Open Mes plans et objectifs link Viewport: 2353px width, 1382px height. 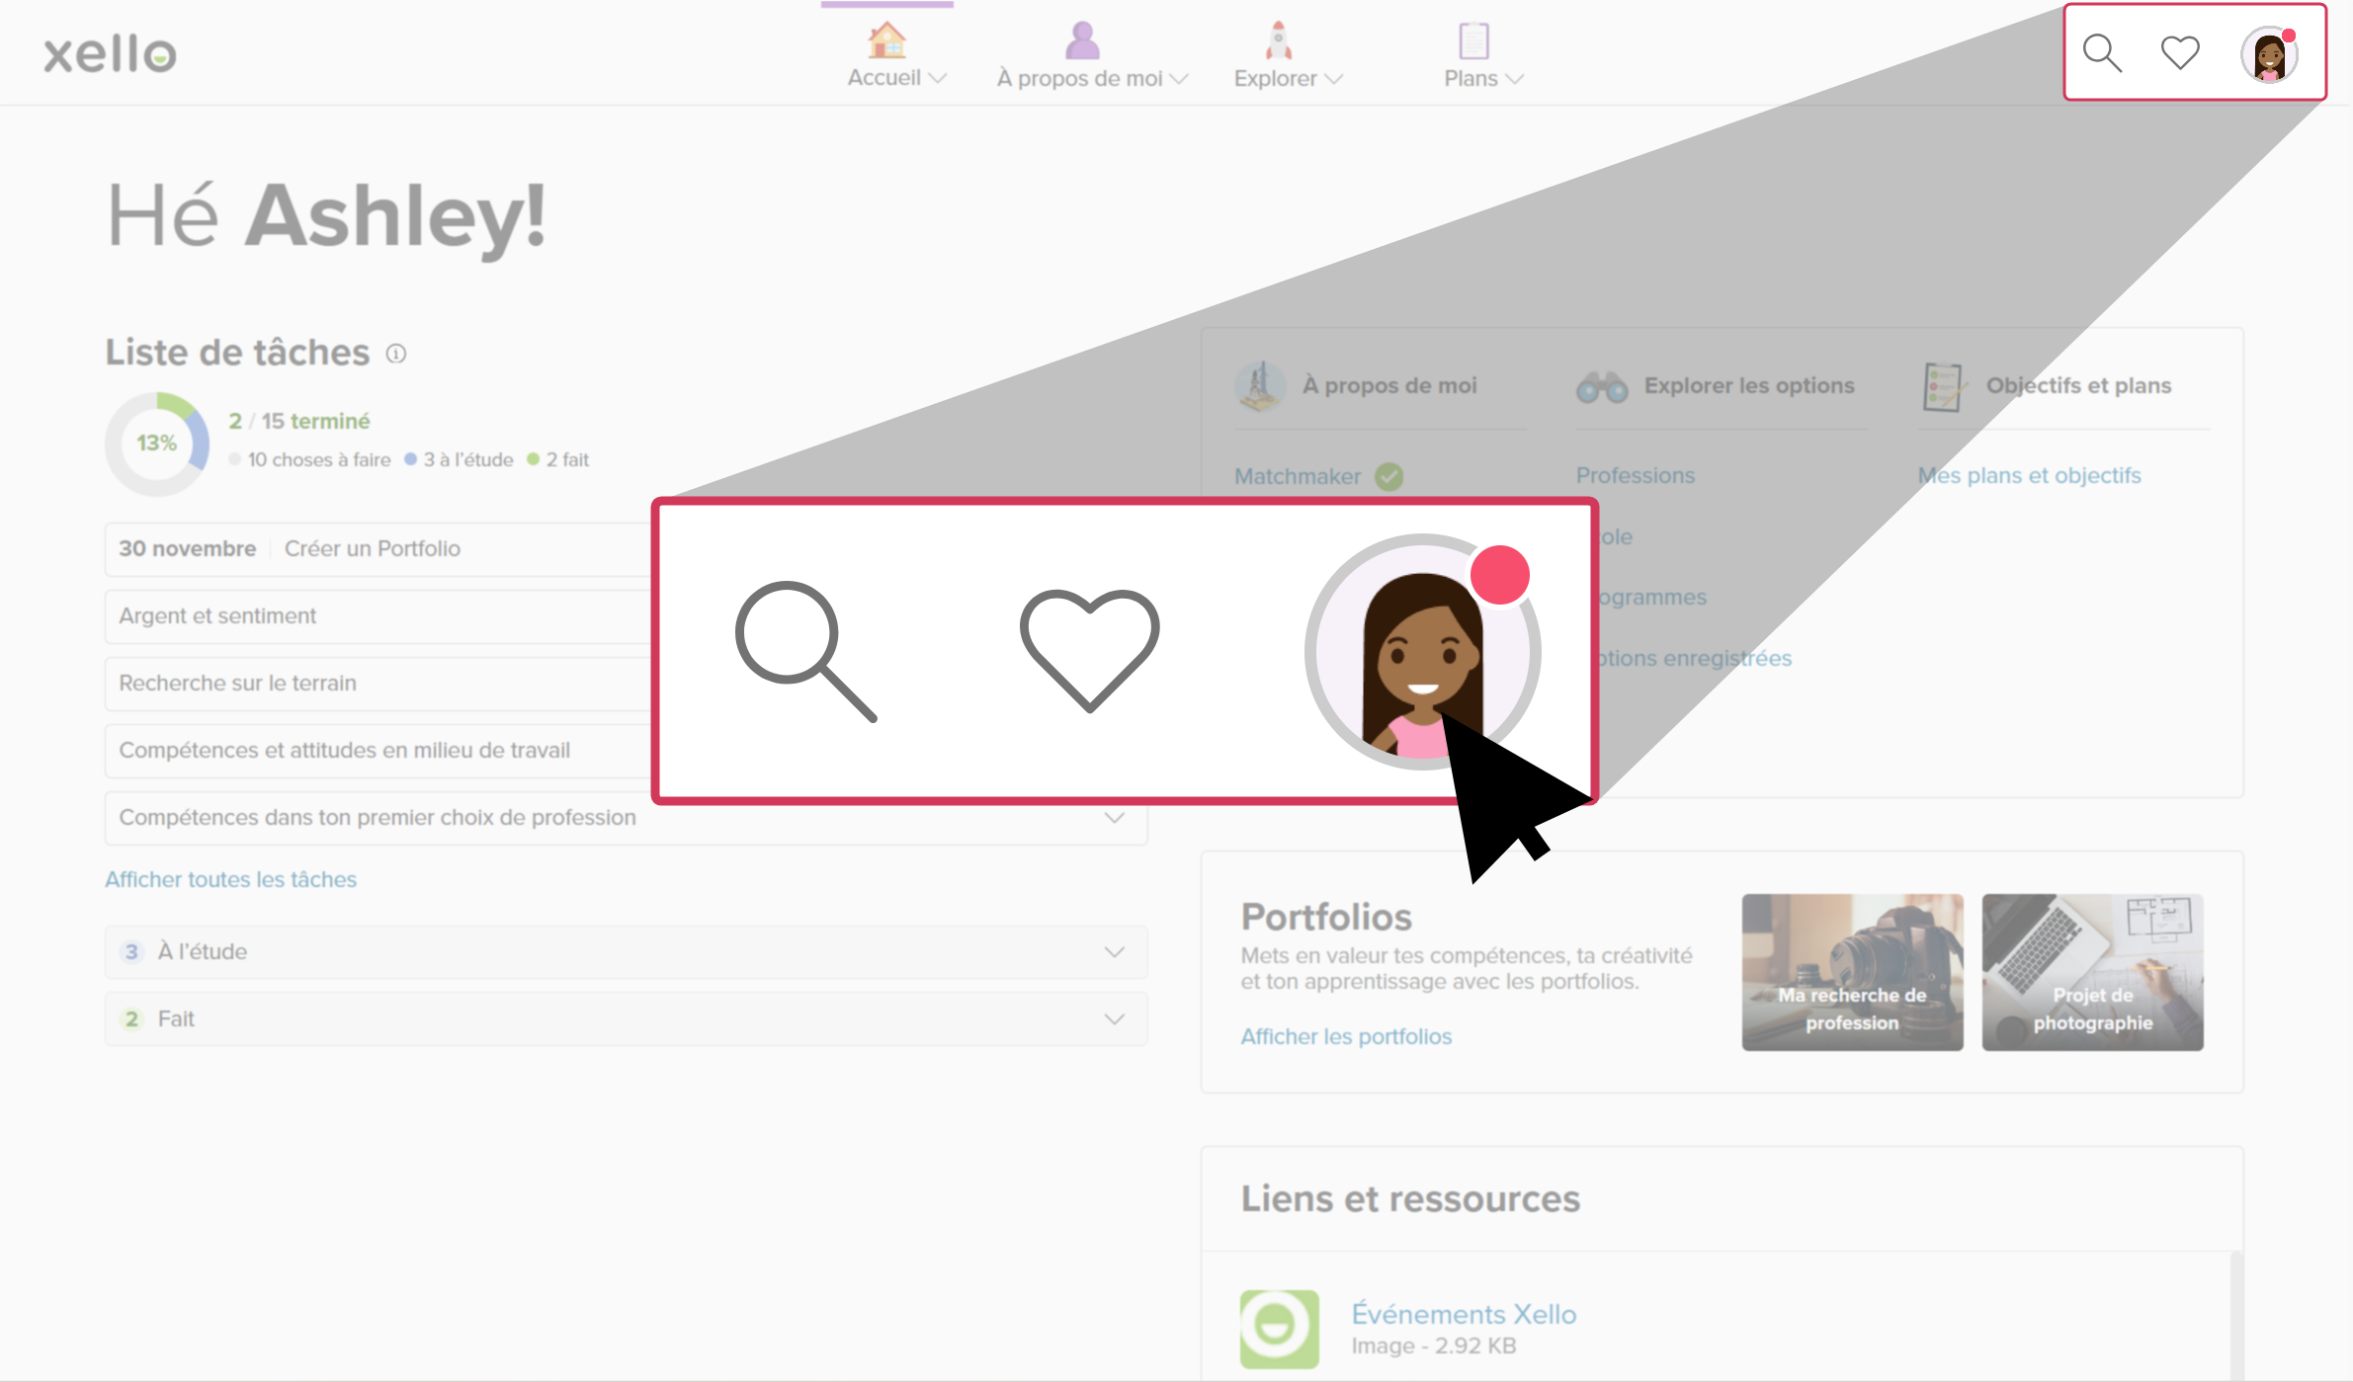tap(2030, 476)
